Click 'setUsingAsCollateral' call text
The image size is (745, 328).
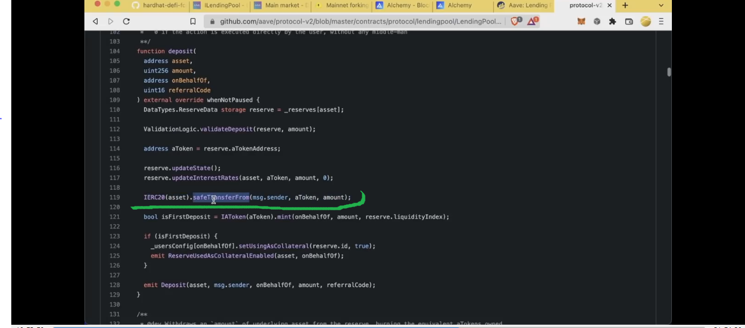tap(274, 246)
